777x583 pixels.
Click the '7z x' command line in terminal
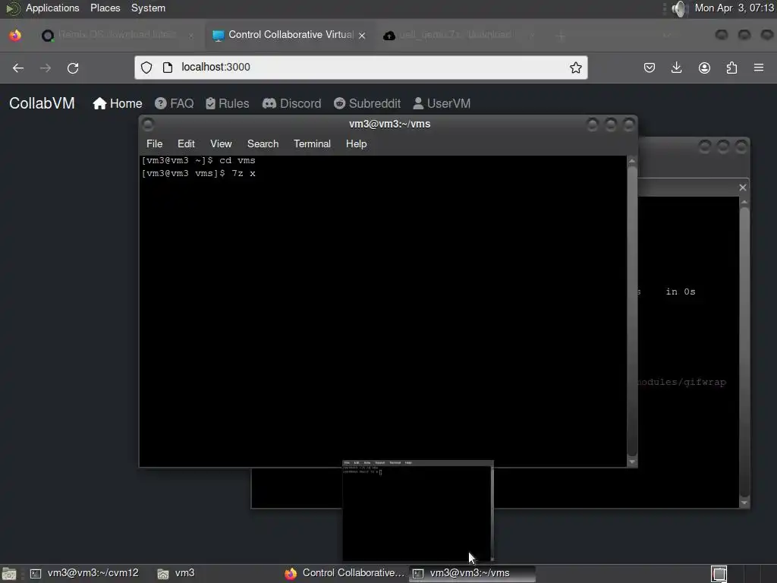click(199, 174)
